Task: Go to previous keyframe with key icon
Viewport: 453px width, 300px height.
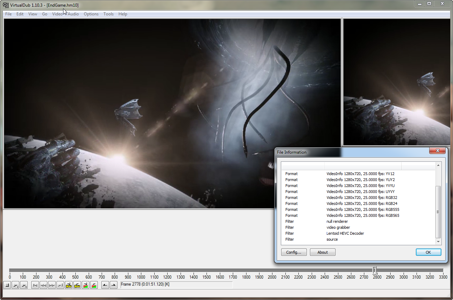Action: [69, 285]
